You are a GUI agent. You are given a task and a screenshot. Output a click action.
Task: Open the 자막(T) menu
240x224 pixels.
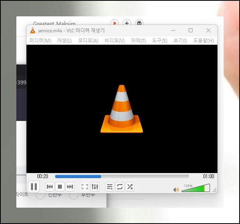(138, 41)
